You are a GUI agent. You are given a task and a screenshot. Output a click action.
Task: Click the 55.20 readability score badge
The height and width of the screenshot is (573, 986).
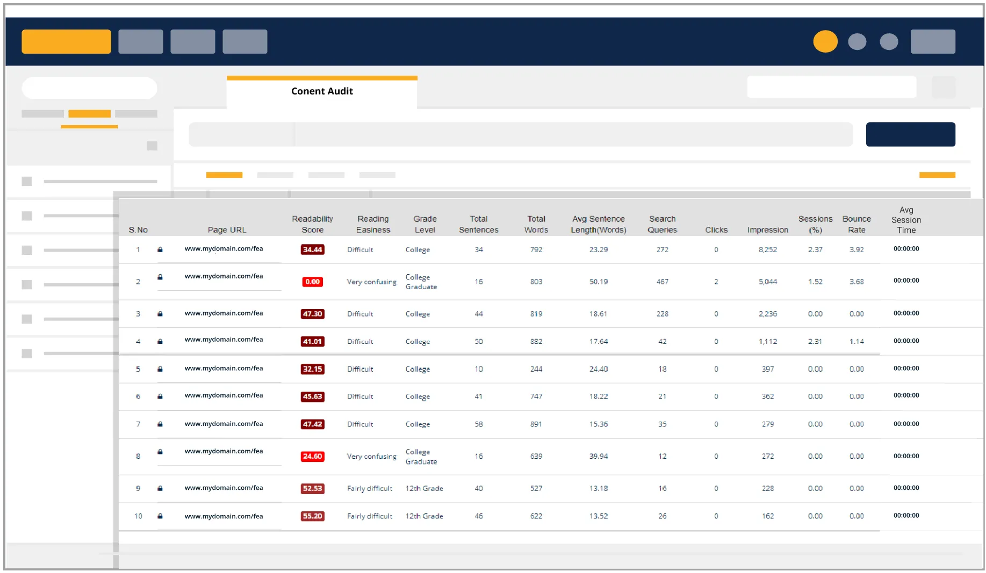click(x=312, y=516)
